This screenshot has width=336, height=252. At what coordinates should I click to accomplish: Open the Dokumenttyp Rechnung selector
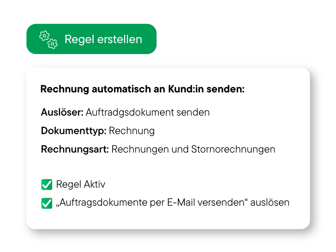[98, 131]
